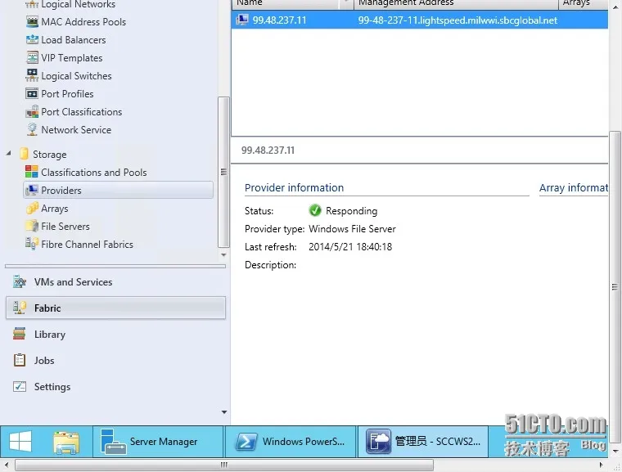Image resolution: width=622 pixels, height=472 pixels.
Task: Click the Settings workspace icon
Action: click(20, 386)
